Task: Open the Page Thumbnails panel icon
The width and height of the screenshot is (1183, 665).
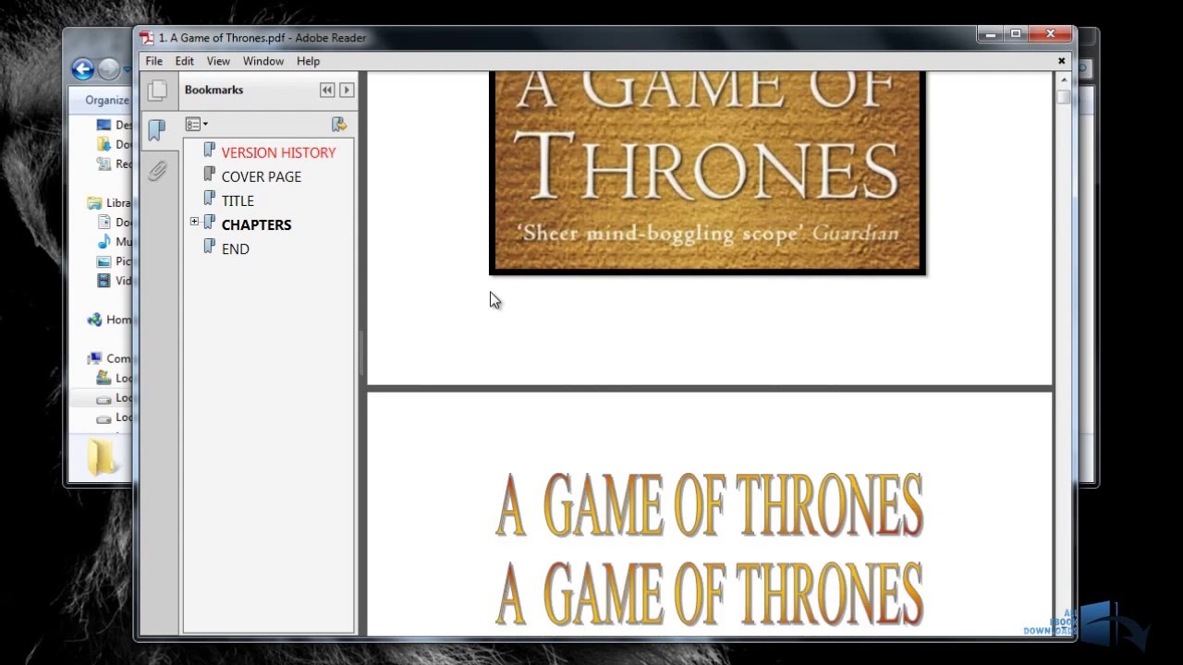Action: pos(157,91)
